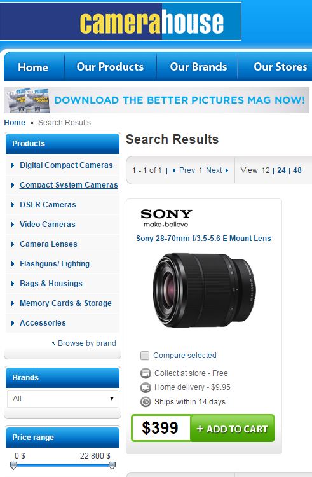Viewport: 312px width, 477px height.
Task: Click the price range maximum slider handle
Action: [112, 466]
